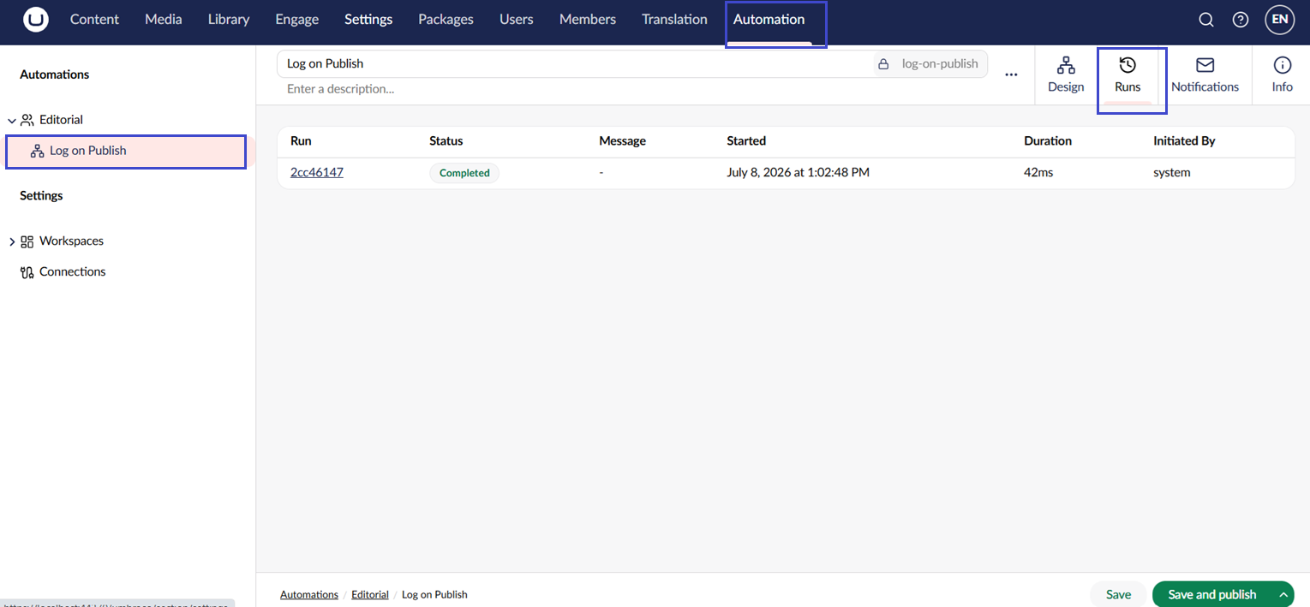Click the Save and publish button

tap(1212, 595)
